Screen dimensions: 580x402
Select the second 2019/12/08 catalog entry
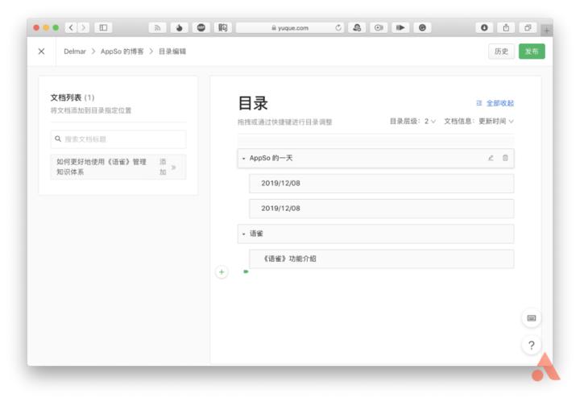pyautogui.click(x=381, y=209)
